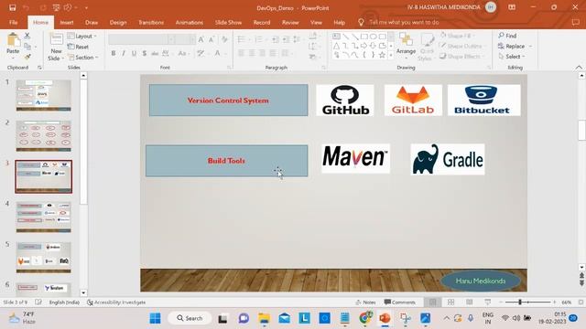Image resolution: width=586 pixels, height=329 pixels.
Task: Switch to the Insert tab
Action: pyautogui.click(x=67, y=22)
